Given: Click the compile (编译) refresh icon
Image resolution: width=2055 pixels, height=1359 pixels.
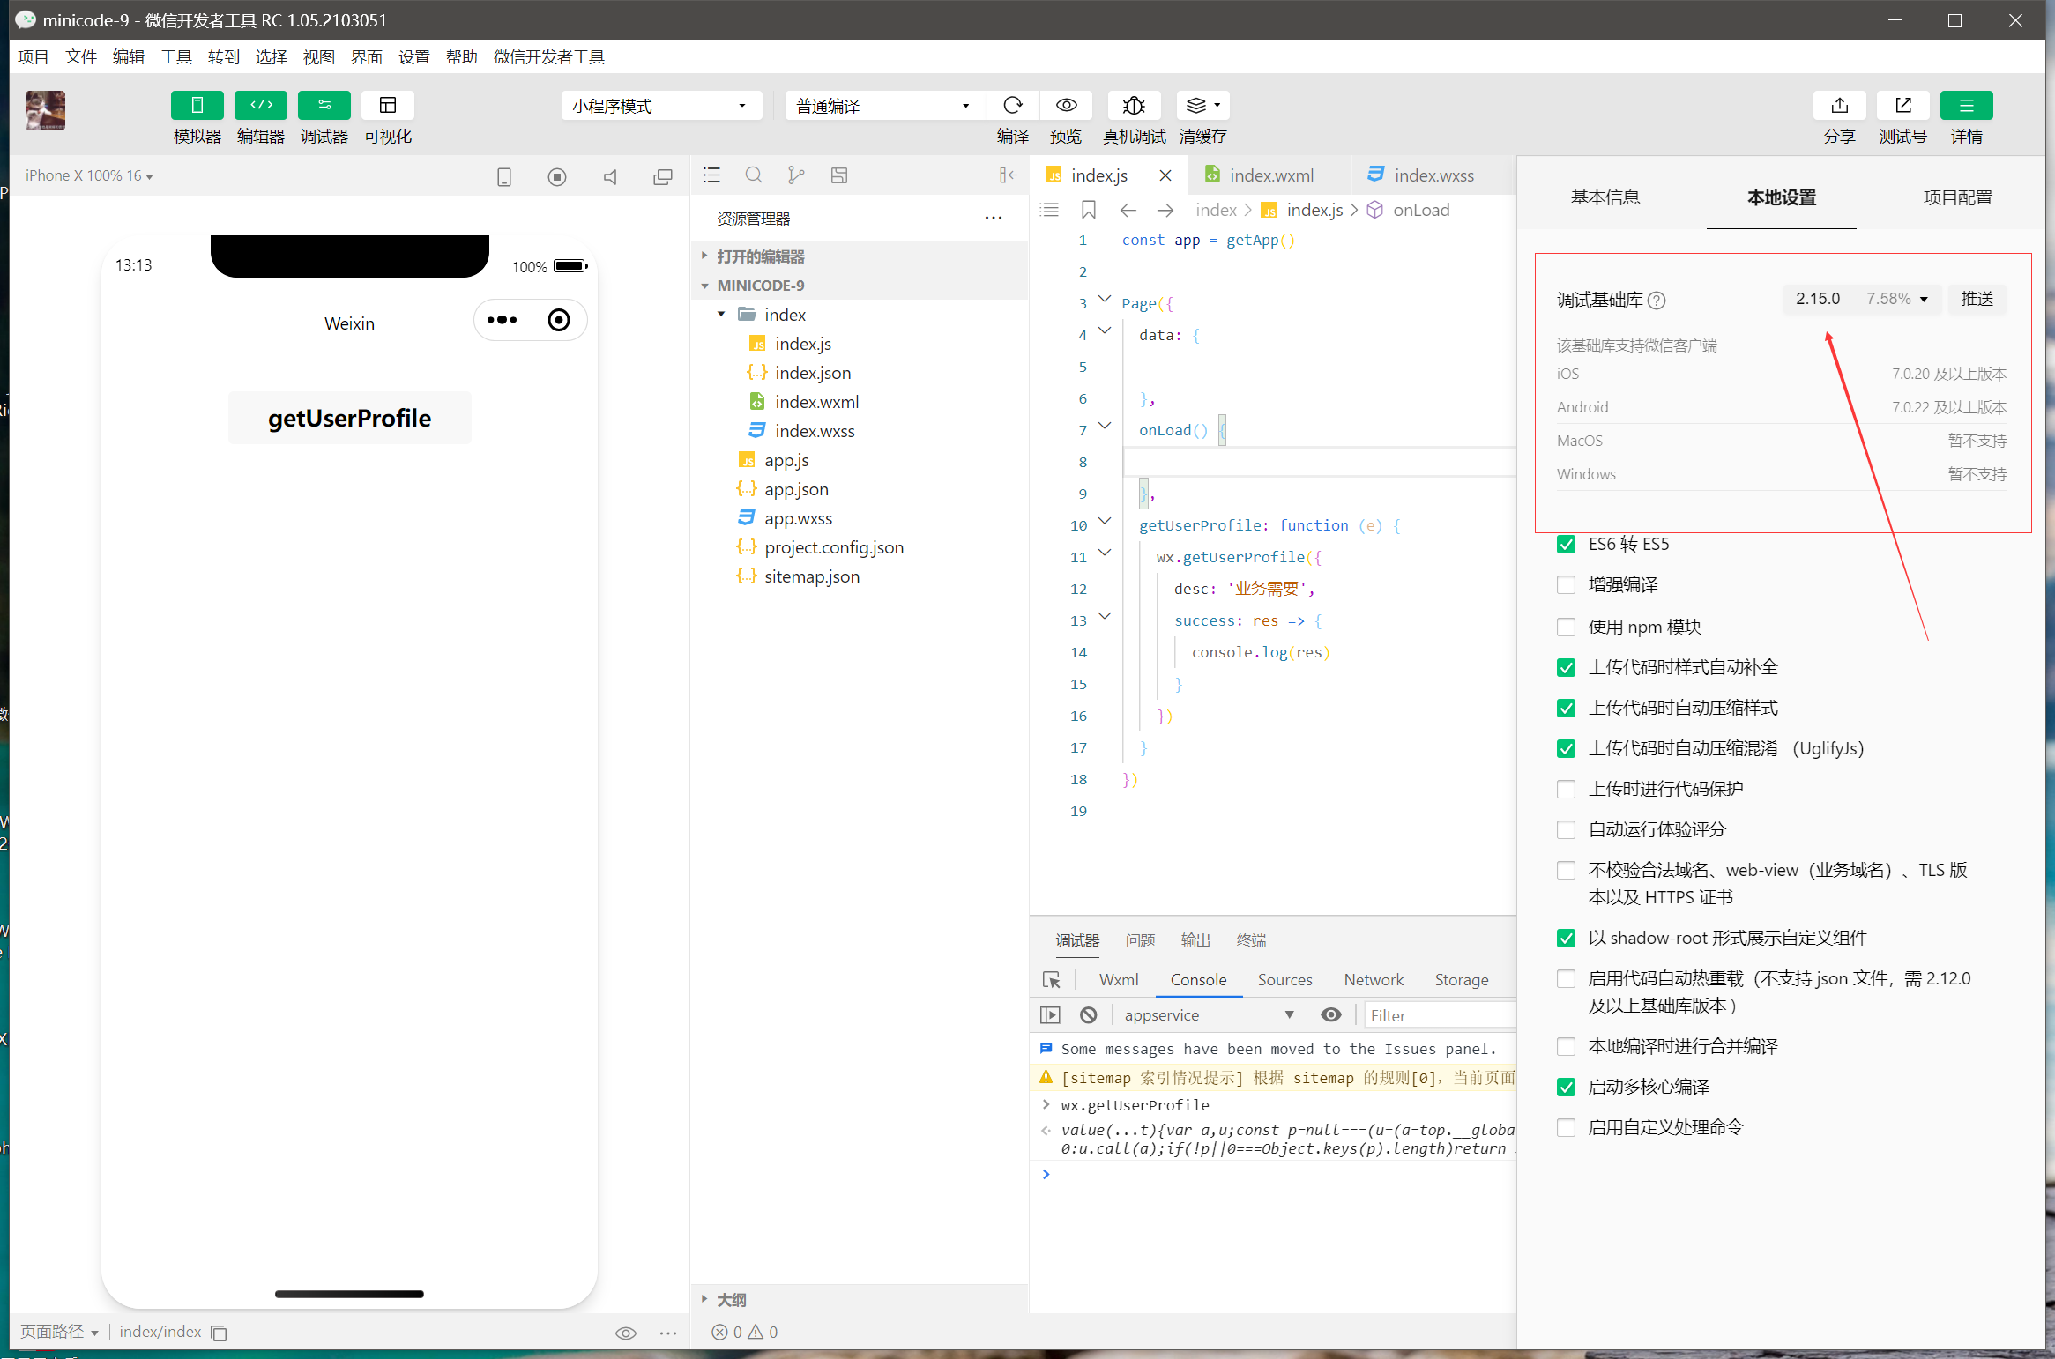Looking at the screenshot, I should (x=1013, y=106).
